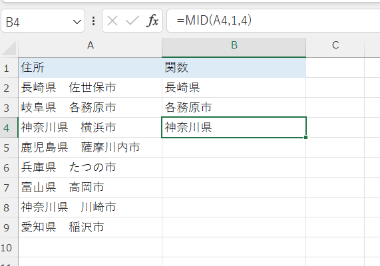Select row 8 header
Screen dimensions: 380x266
click(9, 207)
